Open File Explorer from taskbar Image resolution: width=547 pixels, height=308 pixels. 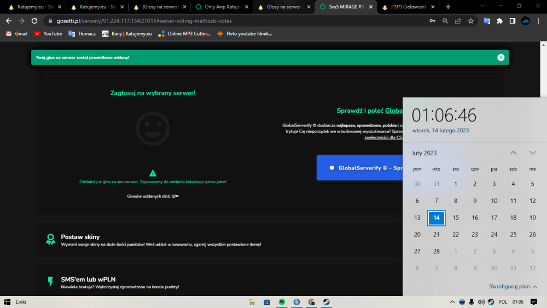coord(252,302)
